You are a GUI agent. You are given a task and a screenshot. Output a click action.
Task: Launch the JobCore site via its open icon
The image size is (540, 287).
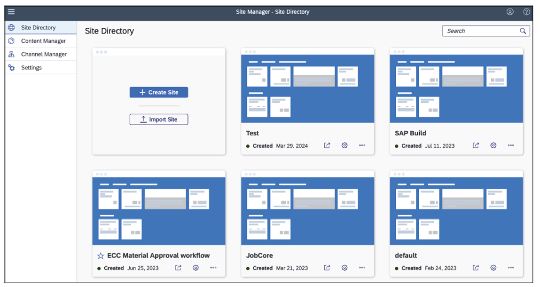(x=327, y=268)
